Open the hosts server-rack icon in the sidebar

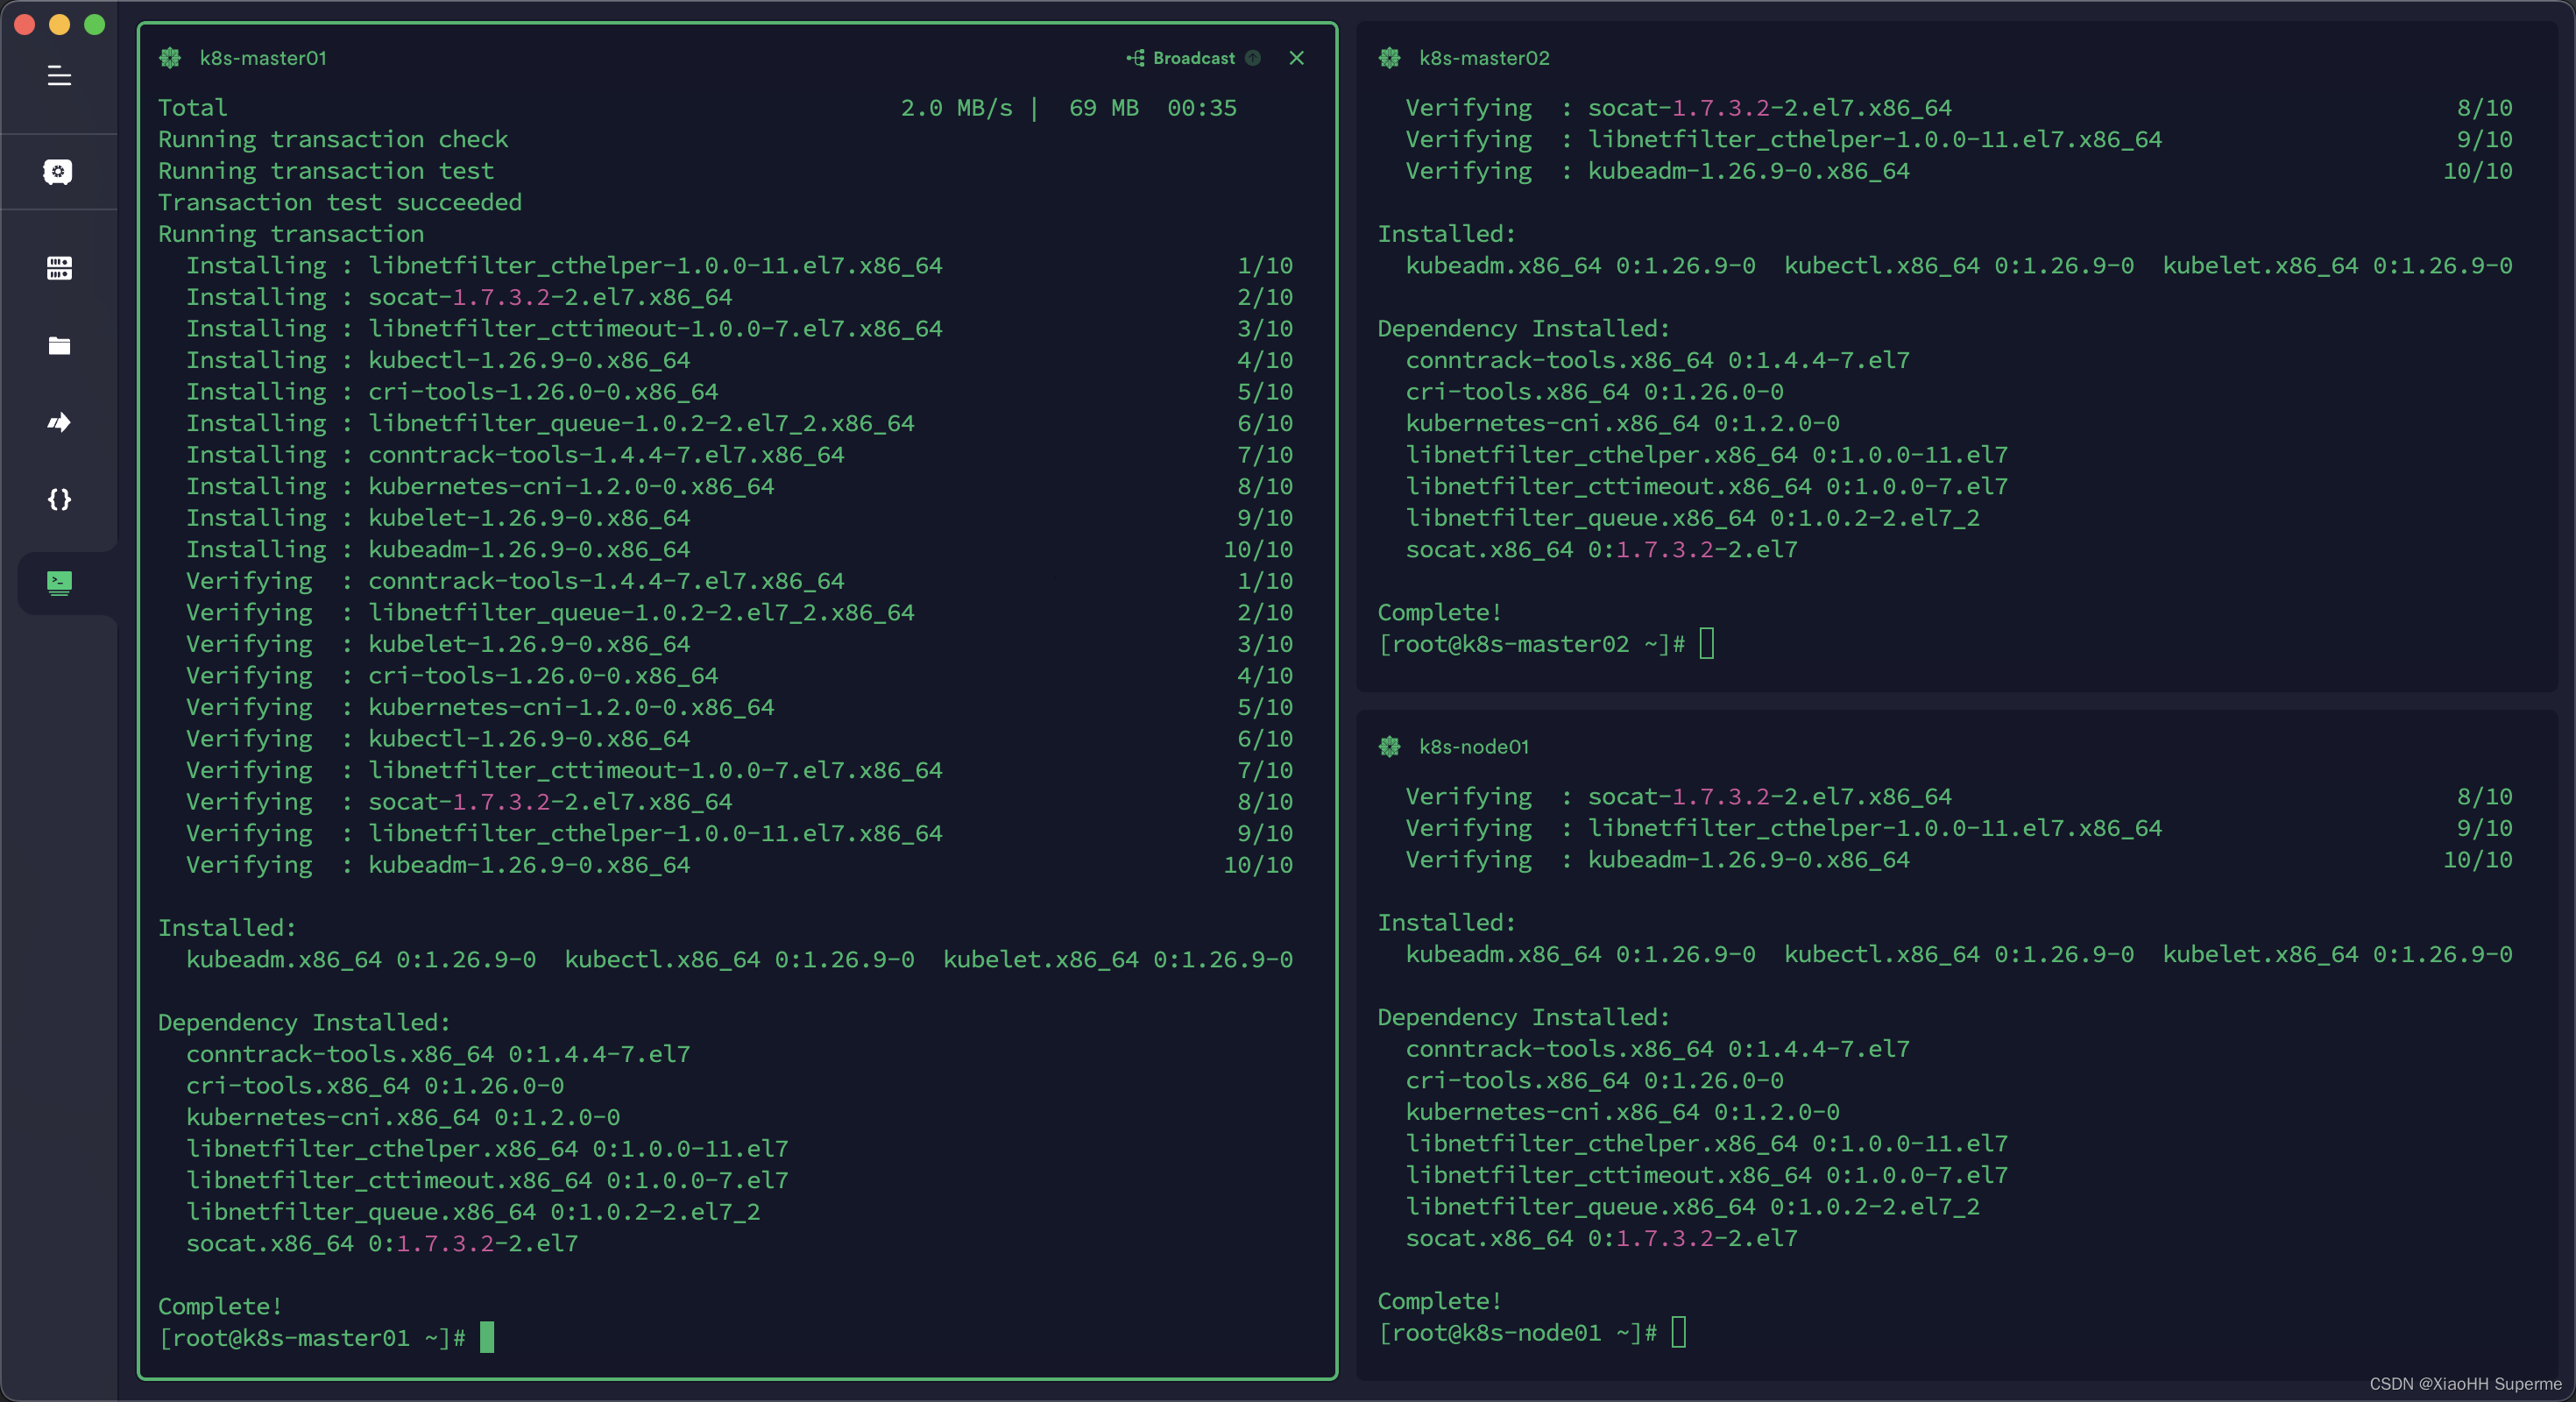pos(59,268)
